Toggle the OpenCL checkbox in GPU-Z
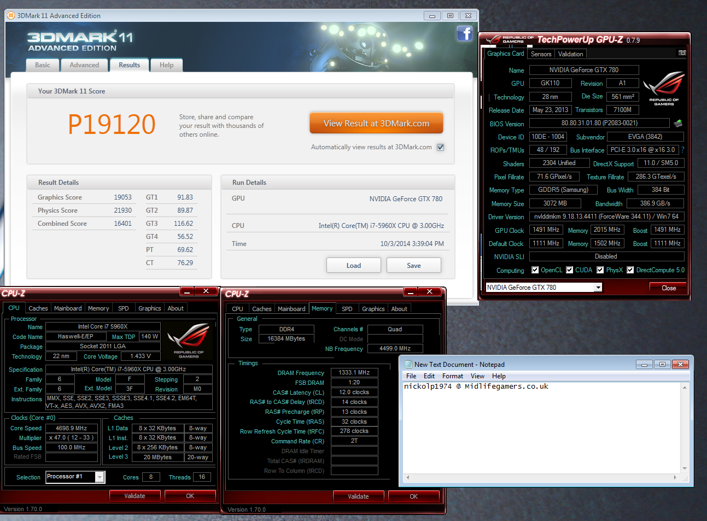This screenshot has width=707, height=521. tap(535, 270)
